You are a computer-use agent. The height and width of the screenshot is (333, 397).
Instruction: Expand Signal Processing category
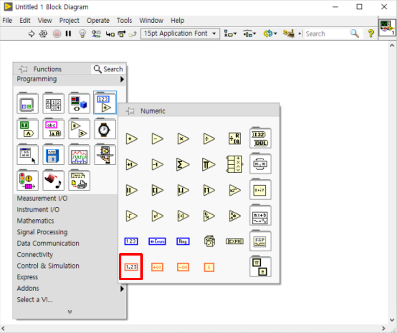(x=42, y=232)
